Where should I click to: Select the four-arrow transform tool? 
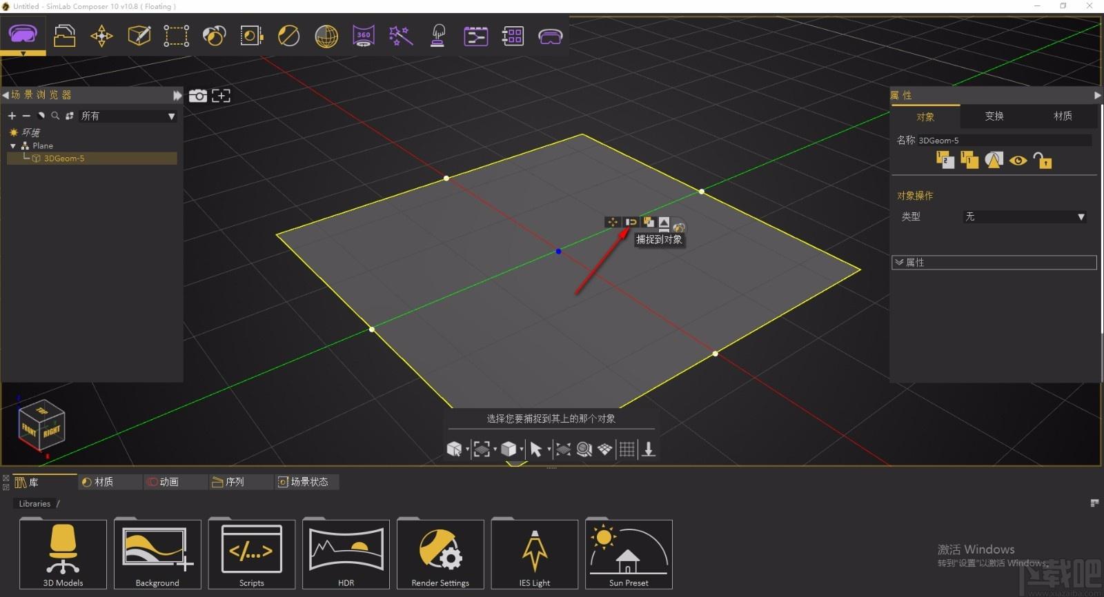coord(101,36)
